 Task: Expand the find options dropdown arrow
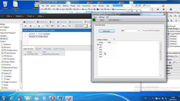point(43,26)
